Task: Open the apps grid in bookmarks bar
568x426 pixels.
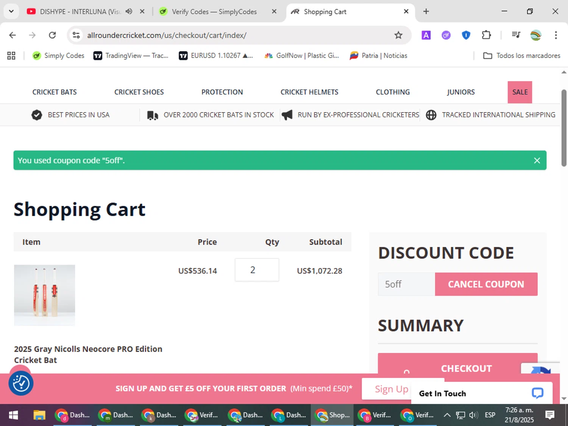Action: pyautogui.click(x=11, y=56)
